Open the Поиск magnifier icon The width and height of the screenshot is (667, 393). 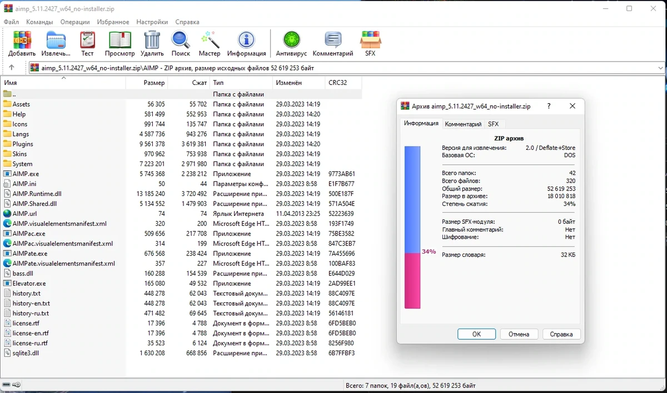click(181, 41)
